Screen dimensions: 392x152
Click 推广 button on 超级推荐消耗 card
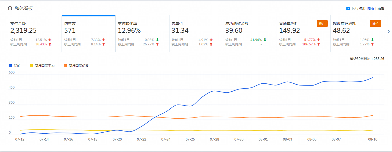[376, 24]
